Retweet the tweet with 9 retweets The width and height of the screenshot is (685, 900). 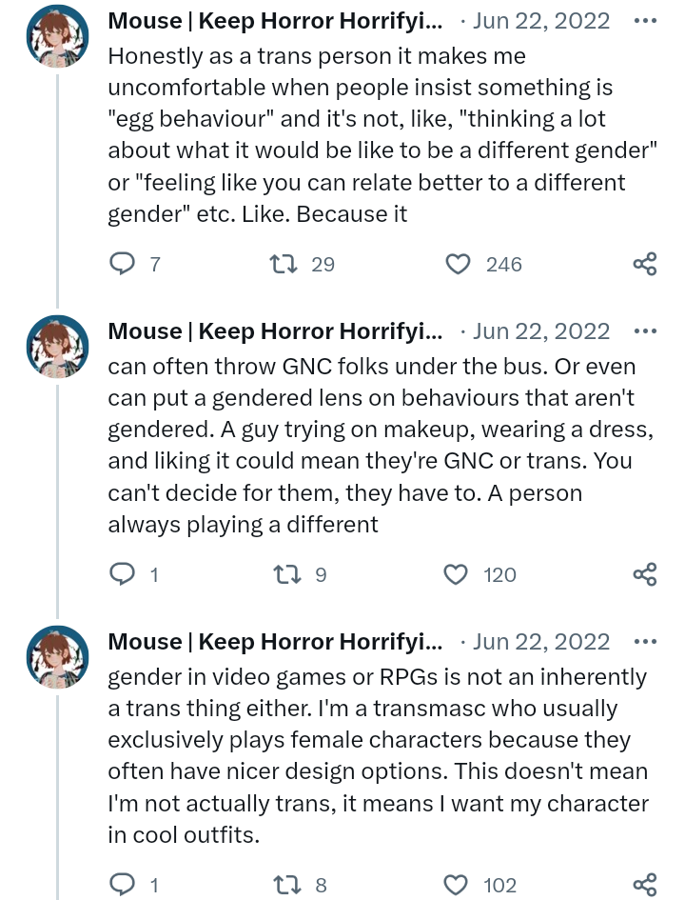point(284,574)
